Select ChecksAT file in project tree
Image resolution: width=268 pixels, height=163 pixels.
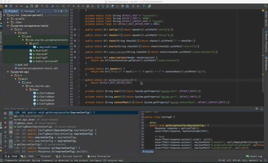tap(41, 54)
